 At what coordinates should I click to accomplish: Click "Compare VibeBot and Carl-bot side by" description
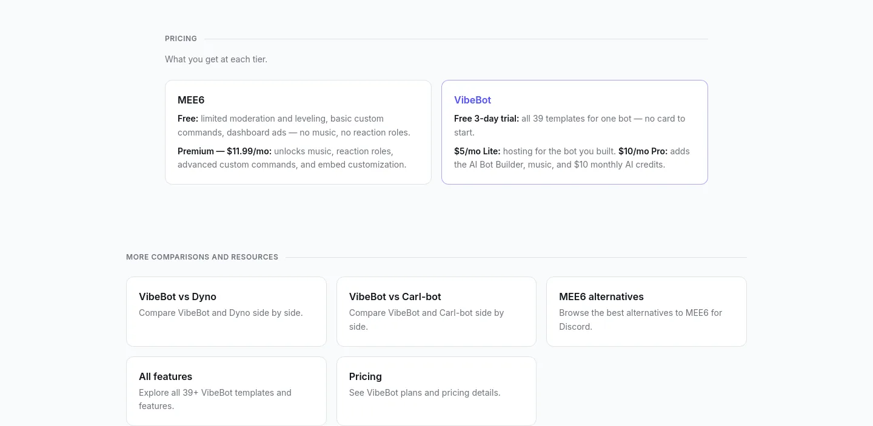427,319
